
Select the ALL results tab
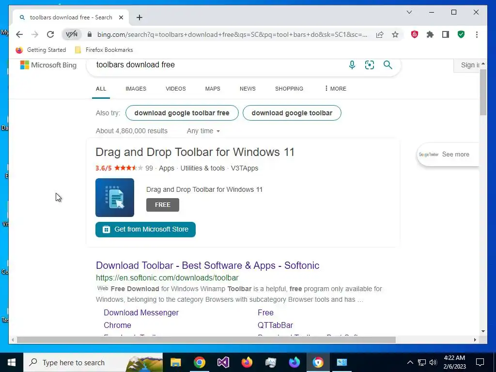[101, 89]
